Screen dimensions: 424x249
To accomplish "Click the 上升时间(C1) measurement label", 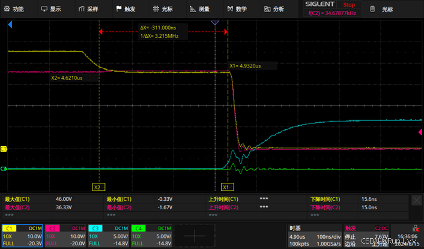I will [x=223, y=199].
